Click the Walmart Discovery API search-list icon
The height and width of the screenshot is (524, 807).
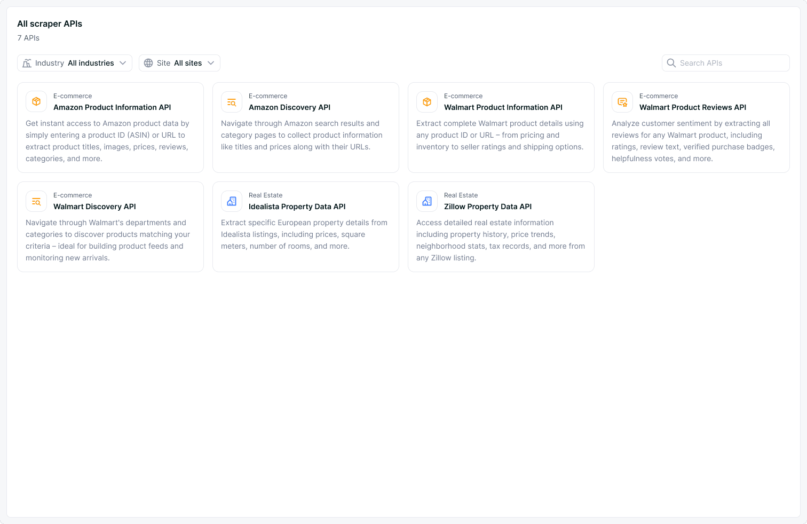coord(36,201)
